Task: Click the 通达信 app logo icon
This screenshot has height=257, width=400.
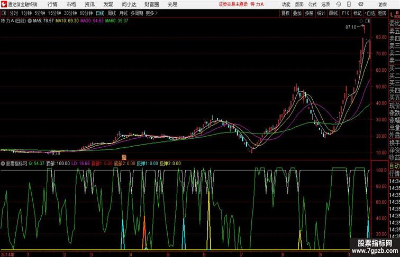Action: pos(4,4)
